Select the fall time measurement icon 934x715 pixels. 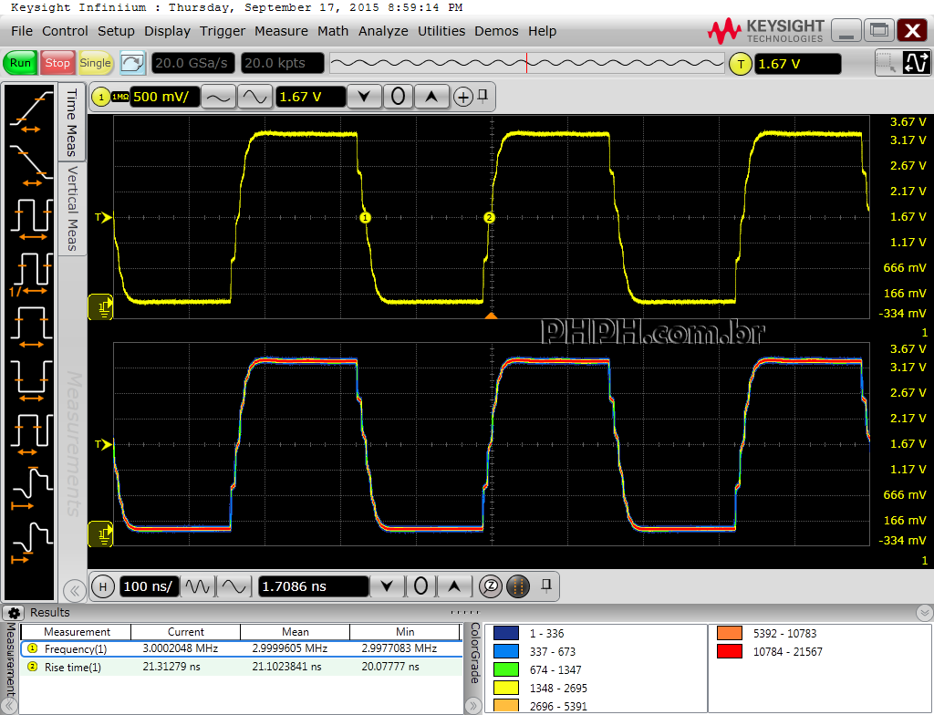coord(30,164)
